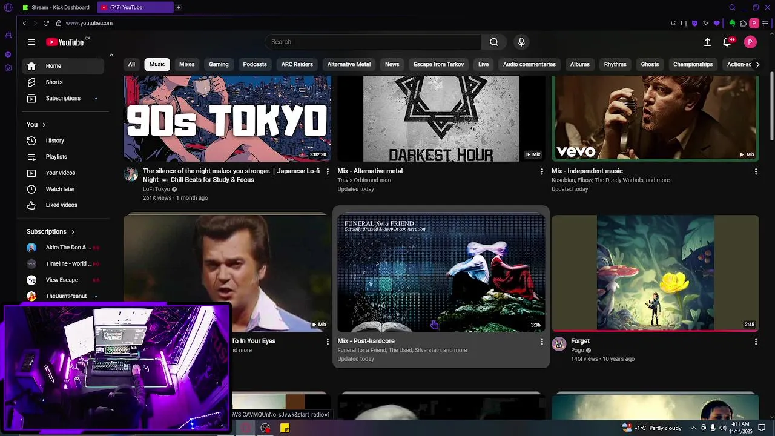
Task: Select the Live filter chip
Action: (483, 64)
